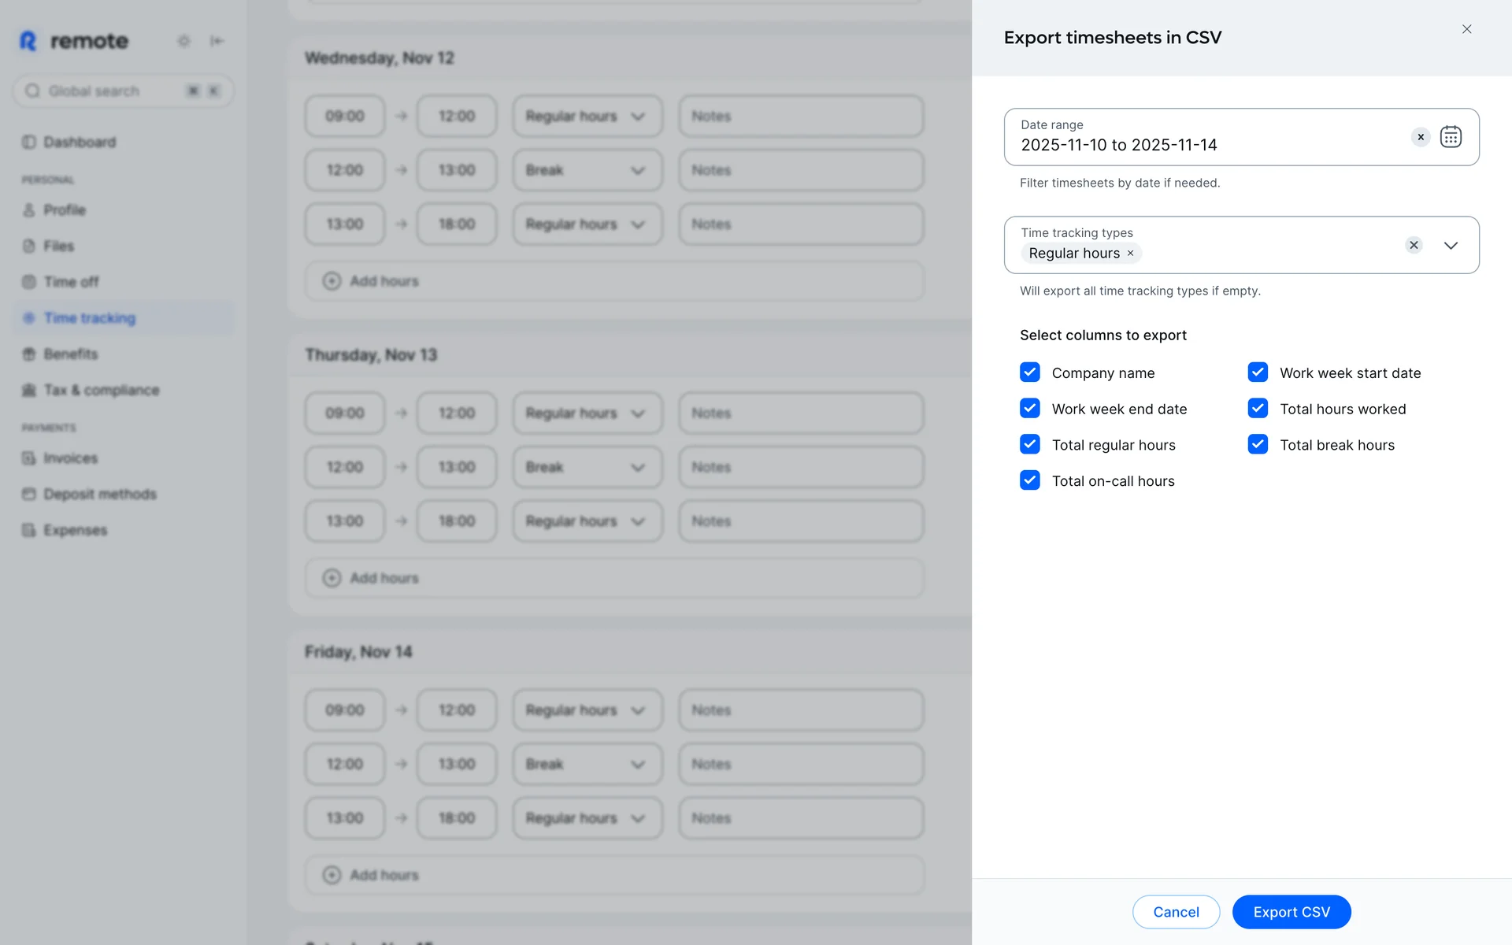
Task: Open the date range calendar picker
Action: 1451,137
